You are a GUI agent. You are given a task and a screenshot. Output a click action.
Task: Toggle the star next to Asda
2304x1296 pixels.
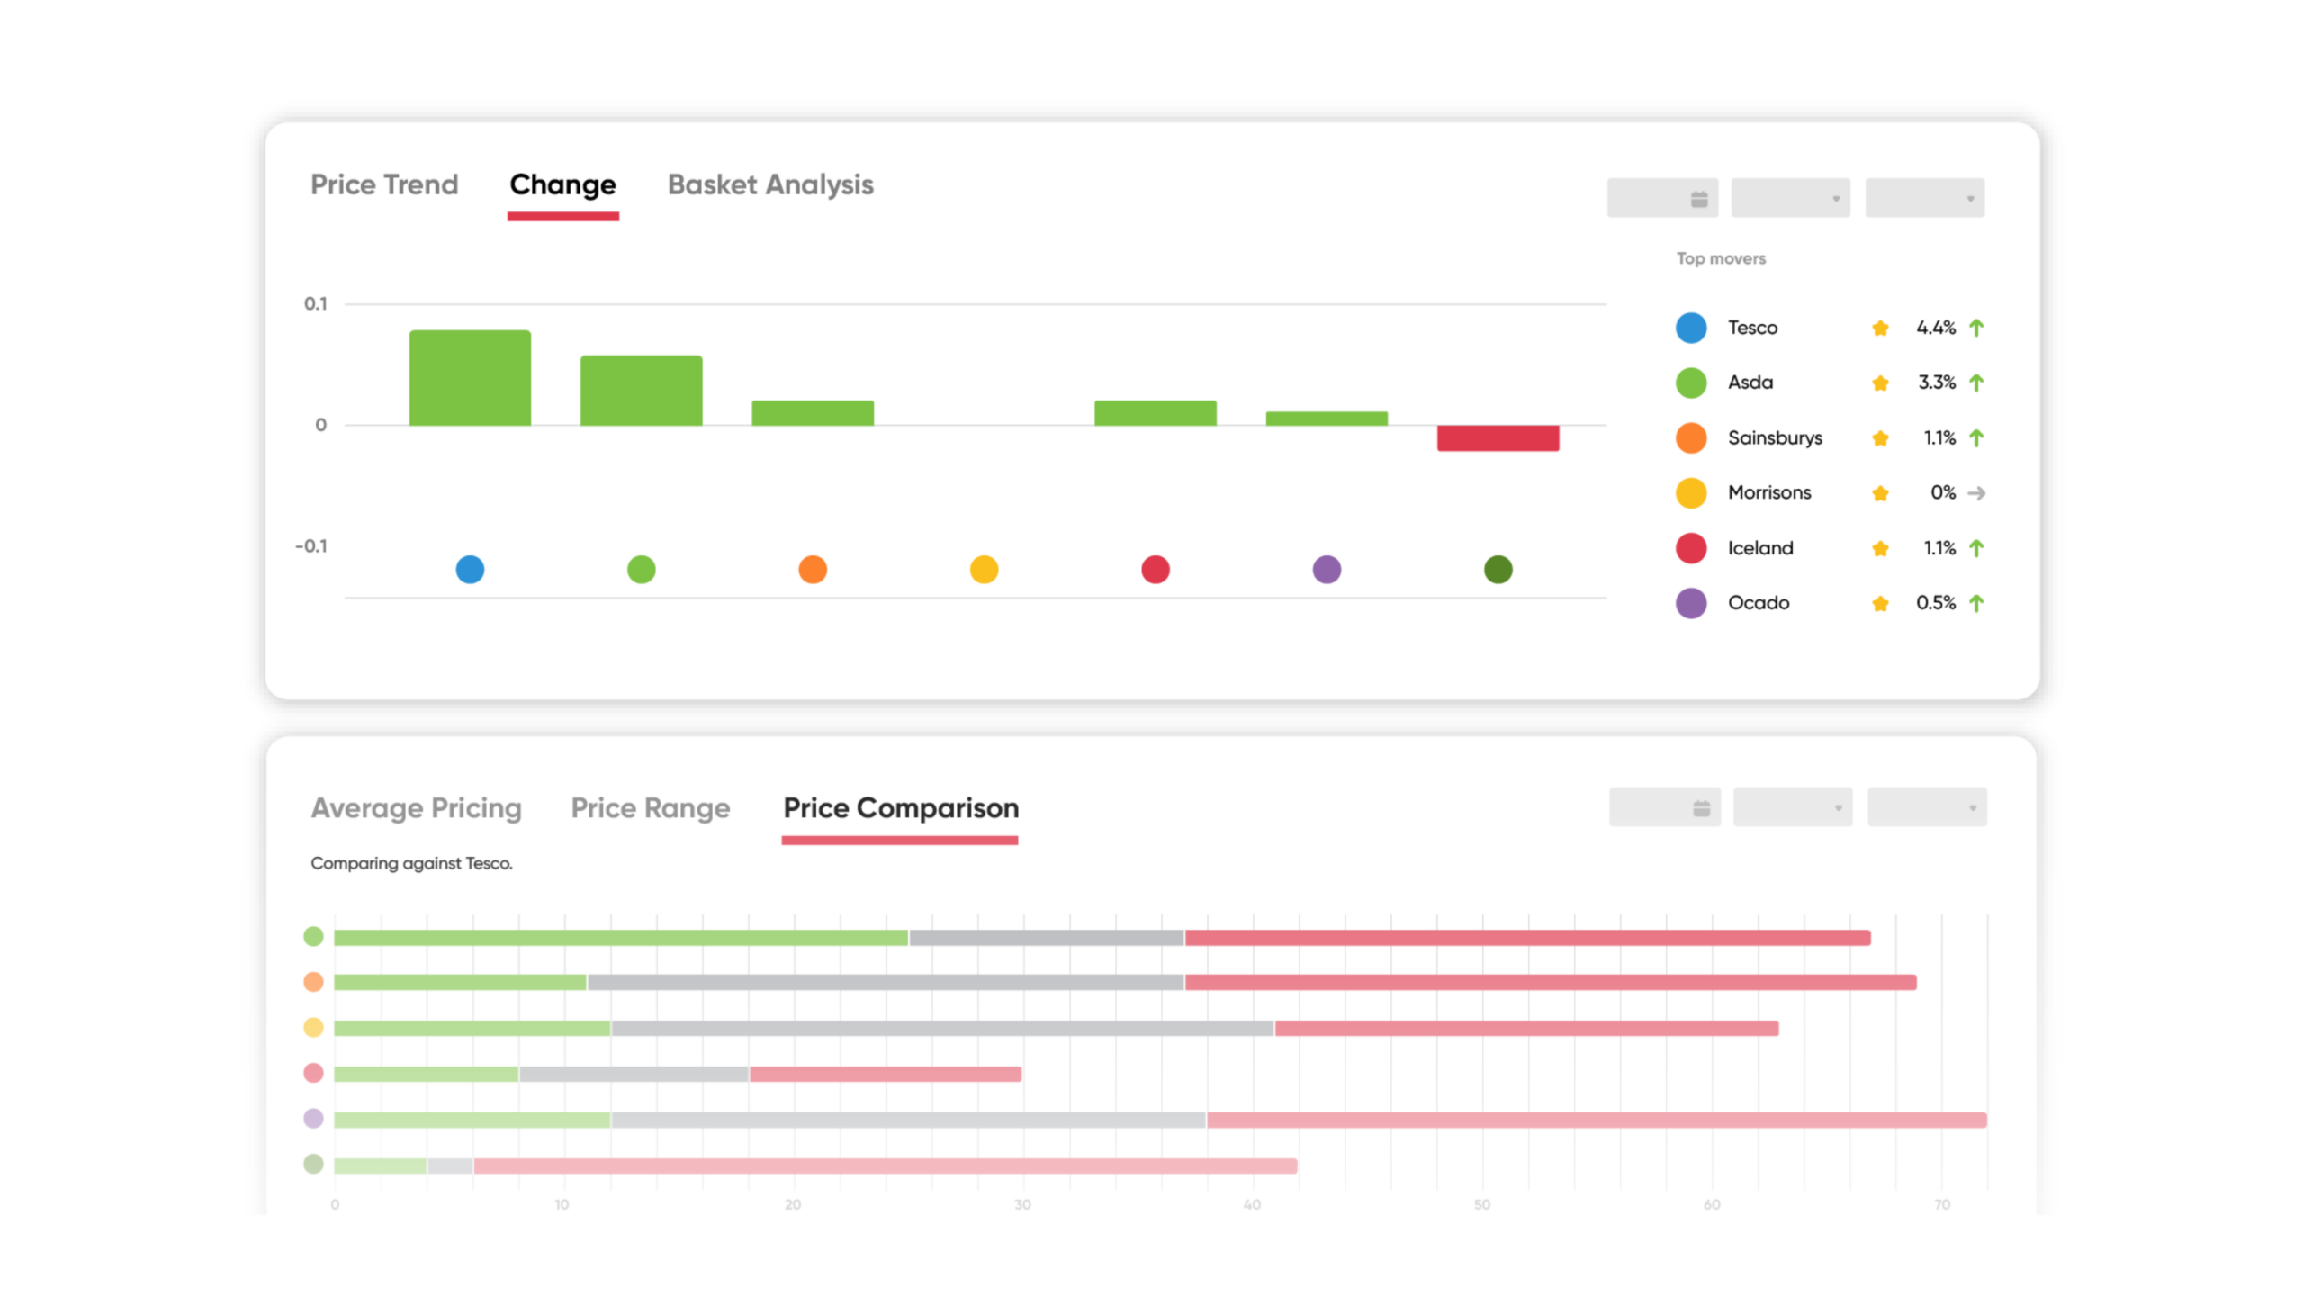tap(1880, 382)
